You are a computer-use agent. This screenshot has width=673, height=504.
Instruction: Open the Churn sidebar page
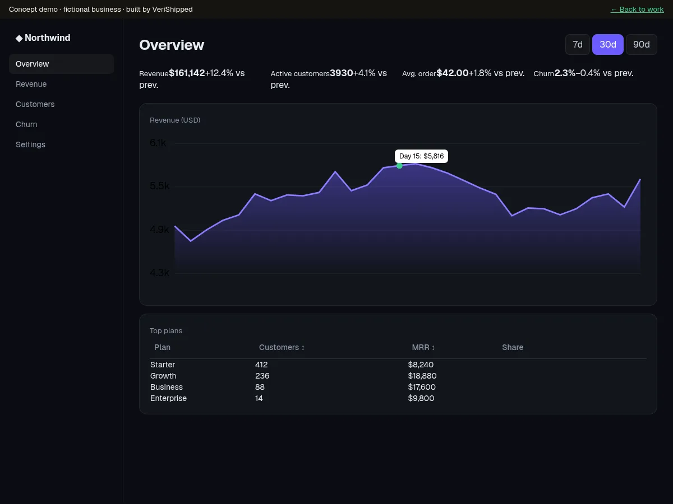pyautogui.click(x=61, y=124)
